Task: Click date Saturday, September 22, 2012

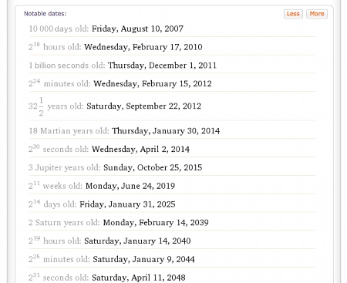Action: (x=143, y=106)
